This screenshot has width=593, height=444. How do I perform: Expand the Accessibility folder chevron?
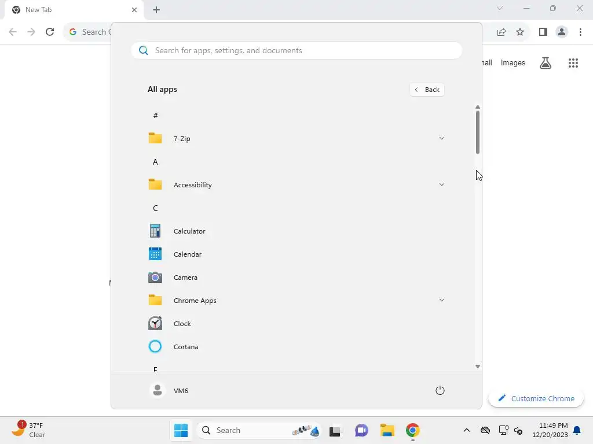coord(441,184)
